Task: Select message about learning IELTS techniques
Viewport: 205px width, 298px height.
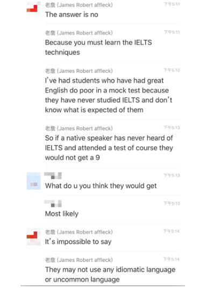Action: click(98, 47)
